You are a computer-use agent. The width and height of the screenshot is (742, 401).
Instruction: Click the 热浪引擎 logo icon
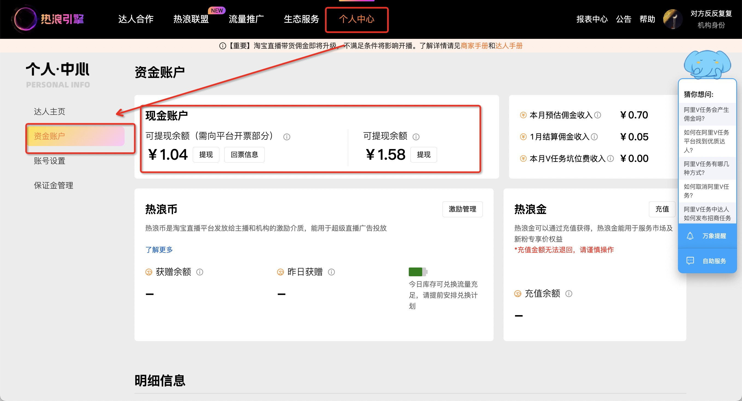click(x=25, y=19)
